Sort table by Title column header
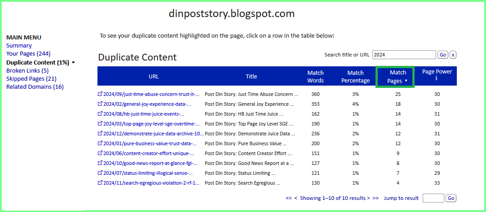The height and width of the screenshot is (212, 486). pos(252,77)
